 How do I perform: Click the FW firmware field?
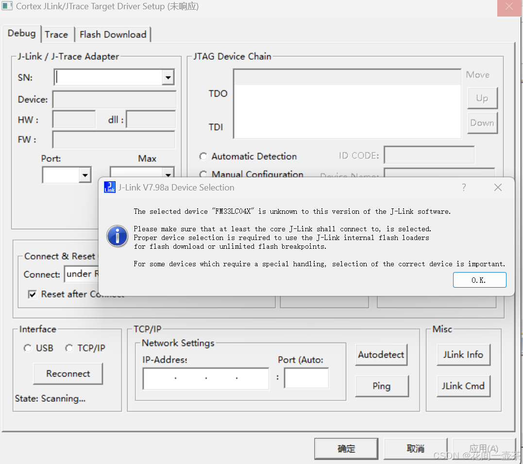tap(114, 139)
